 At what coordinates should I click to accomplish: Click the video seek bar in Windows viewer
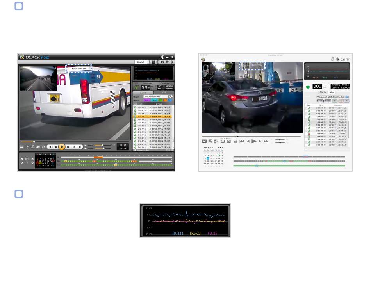pyautogui.click(x=75, y=142)
